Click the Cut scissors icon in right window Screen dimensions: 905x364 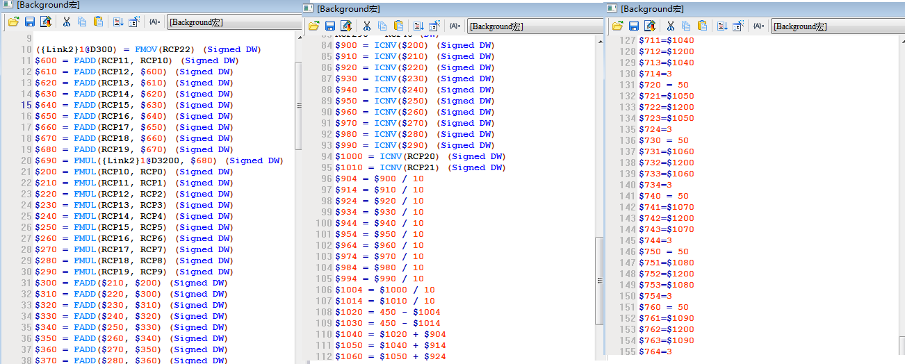click(x=670, y=26)
